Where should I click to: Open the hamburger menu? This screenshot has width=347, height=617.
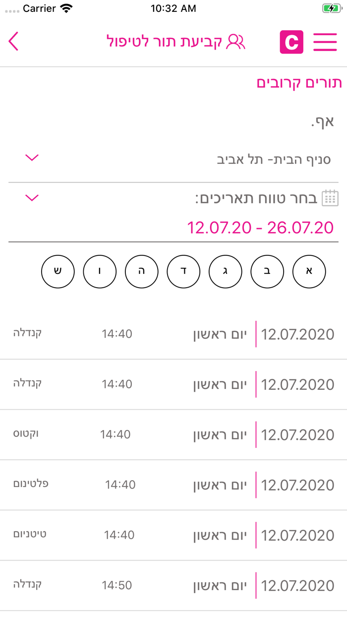325,42
